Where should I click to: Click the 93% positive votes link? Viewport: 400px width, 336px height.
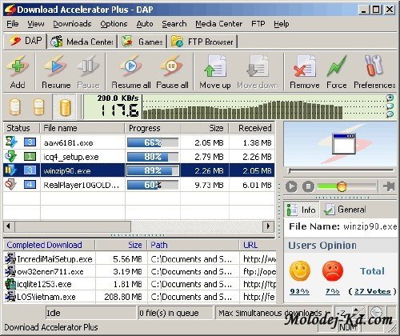tap(299, 291)
